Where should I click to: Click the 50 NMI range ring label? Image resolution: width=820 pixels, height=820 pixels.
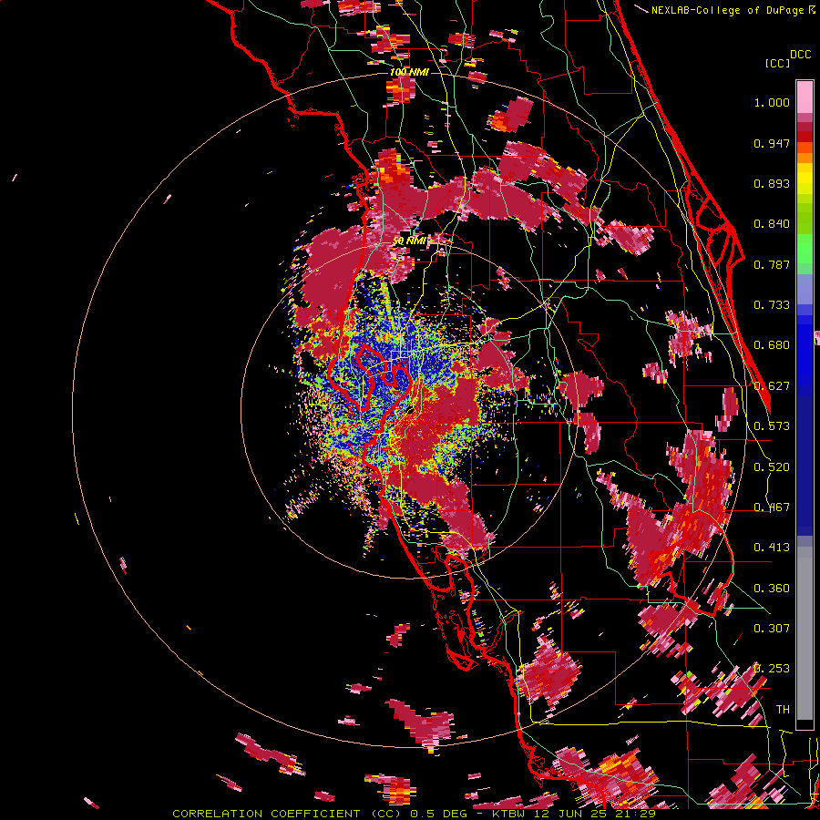[409, 241]
